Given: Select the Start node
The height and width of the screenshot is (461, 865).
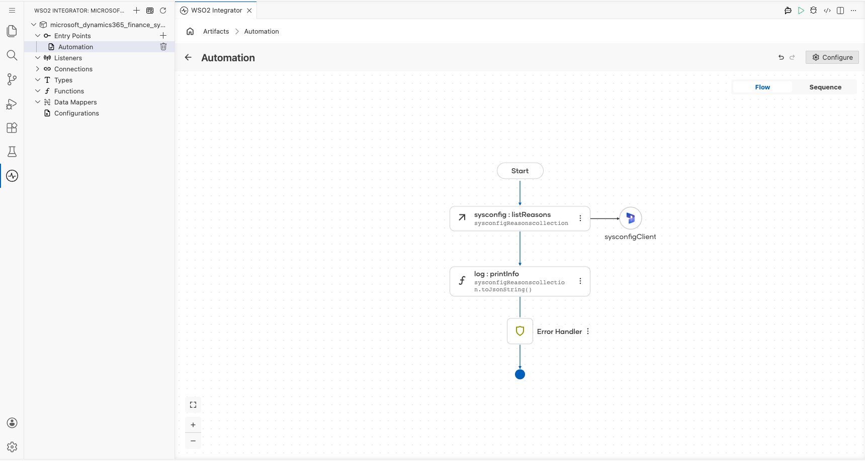Looking at the screenshot, I should [520, 171].
